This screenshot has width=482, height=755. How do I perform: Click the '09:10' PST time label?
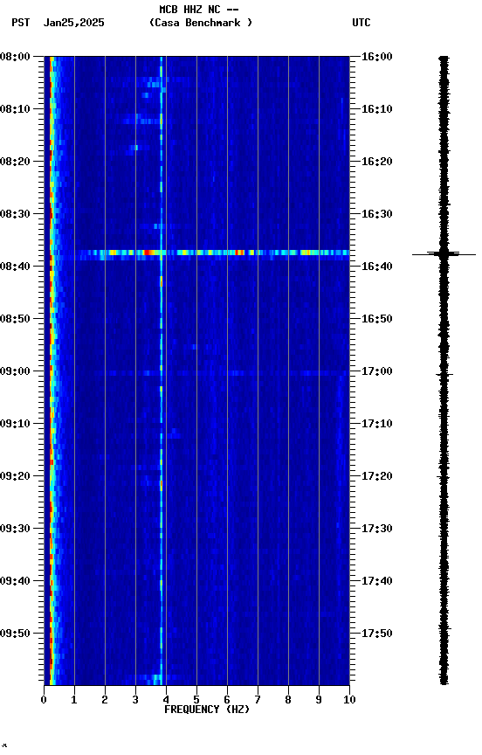[15, 424]
